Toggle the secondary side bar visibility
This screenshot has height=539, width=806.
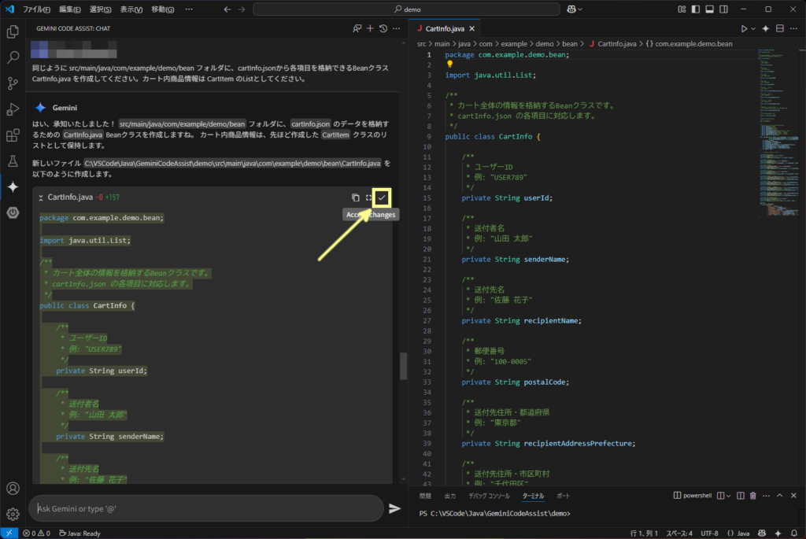pos(724,9)
